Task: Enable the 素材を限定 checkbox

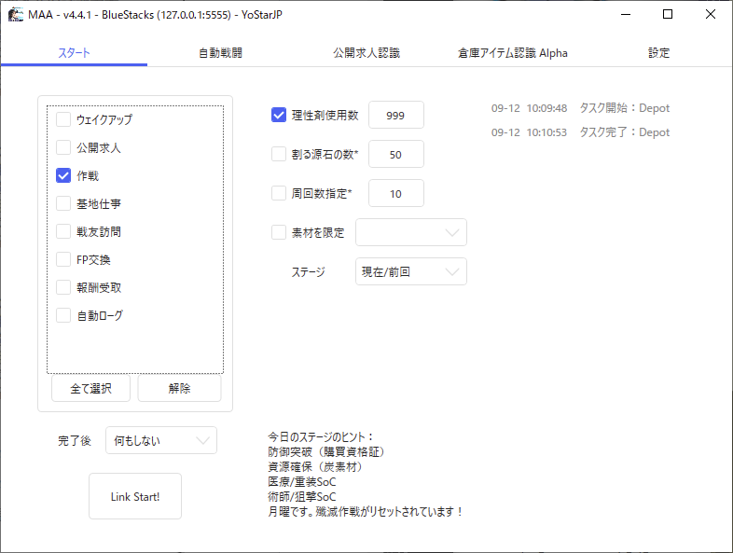Action: tap(279, 232)
